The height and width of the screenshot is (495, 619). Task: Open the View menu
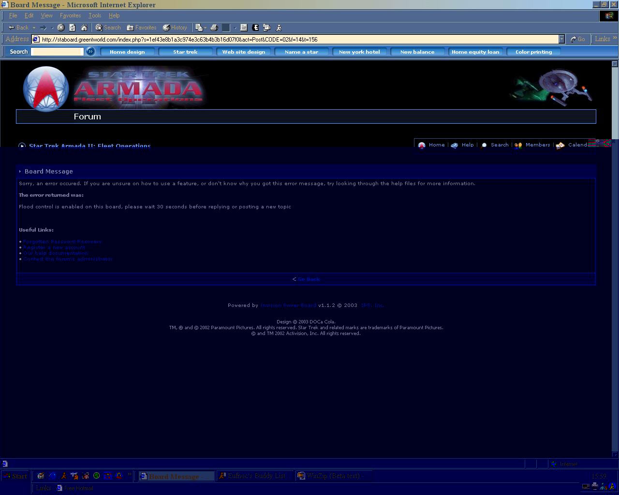(47, 15)
